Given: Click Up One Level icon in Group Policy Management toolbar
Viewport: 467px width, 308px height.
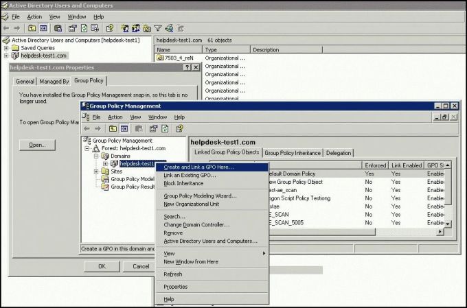Looking at the screenshot, I should click(x=112, y=128).
